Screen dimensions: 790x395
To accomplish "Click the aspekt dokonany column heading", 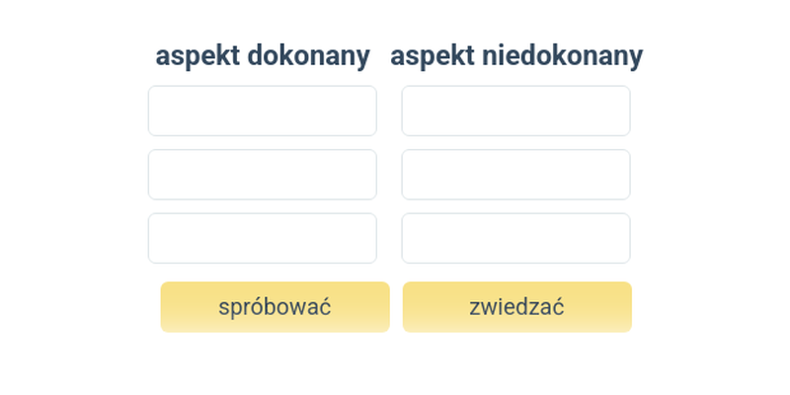I will coord(263,56).
